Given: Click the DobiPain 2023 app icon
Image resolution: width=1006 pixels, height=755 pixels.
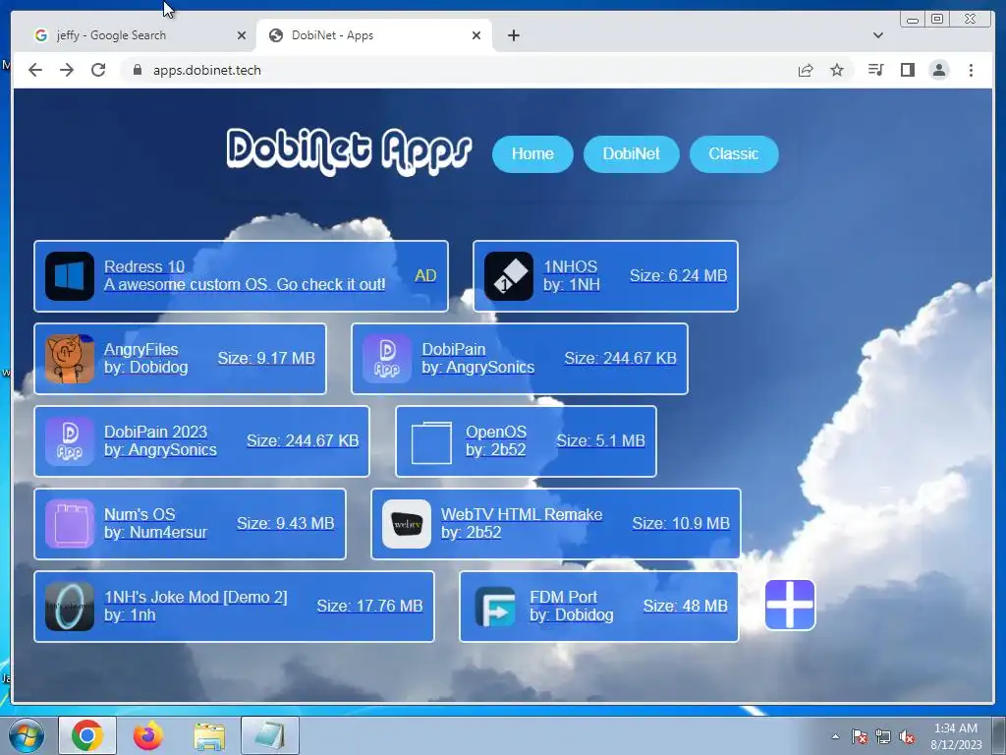Looking at the screenshot, I should click(70, 441).
